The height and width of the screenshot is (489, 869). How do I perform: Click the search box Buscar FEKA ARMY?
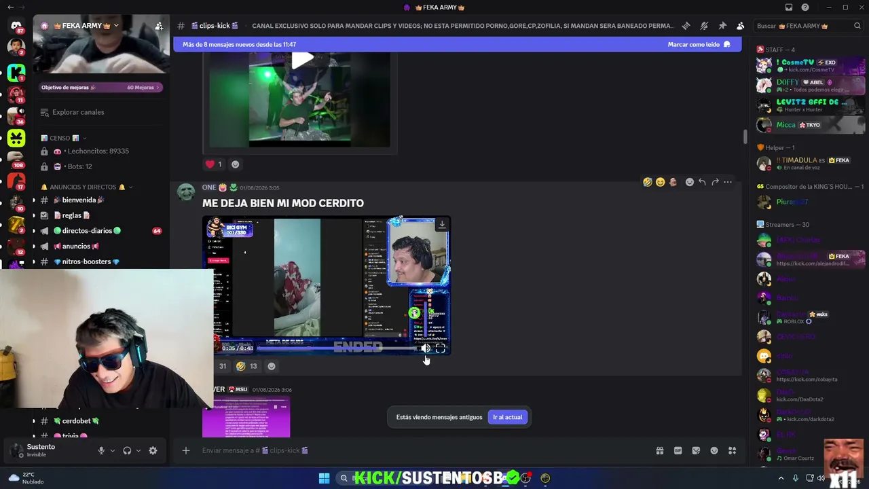[x=809, y=26]
